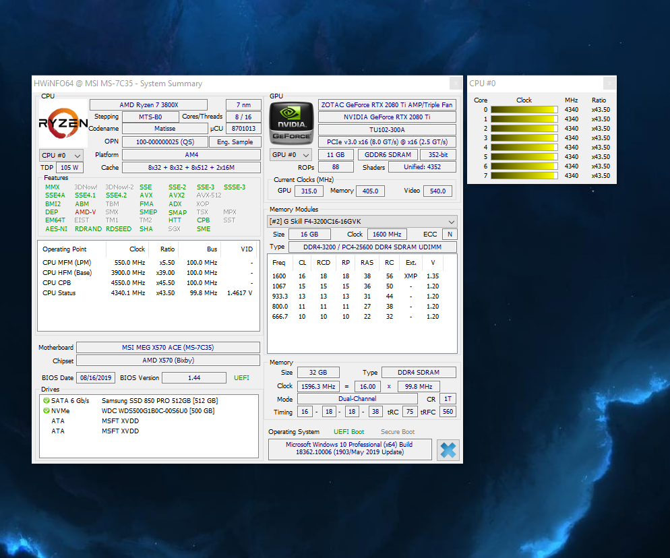Click the GPU memory clock 405.0 field
Screen dimensions: 670x558
point(370,191)
